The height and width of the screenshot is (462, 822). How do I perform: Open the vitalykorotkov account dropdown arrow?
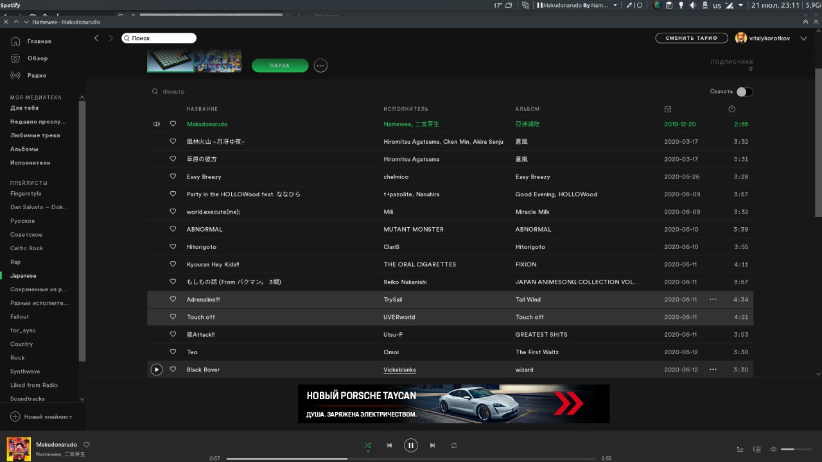[803, 38]
